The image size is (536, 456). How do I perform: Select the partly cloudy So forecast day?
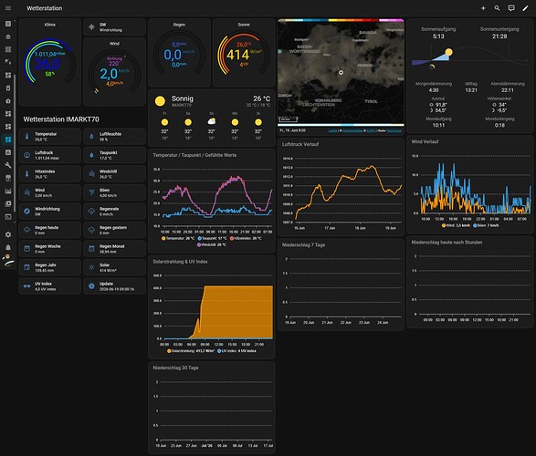pos(212,126)
